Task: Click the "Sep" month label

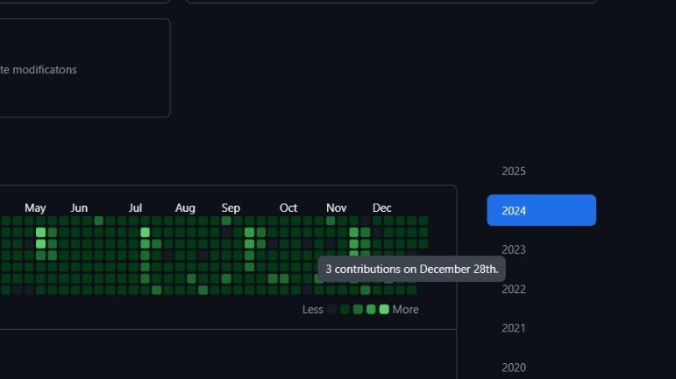Action: [231, 208]
